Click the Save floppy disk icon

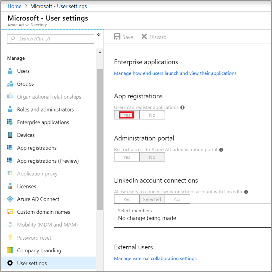click(117, 37)
